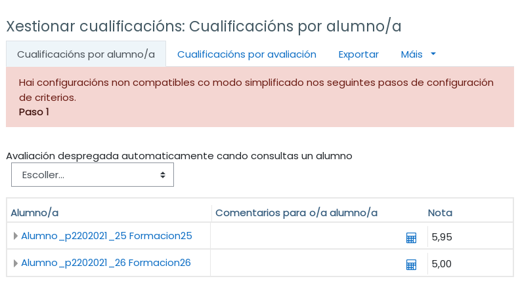The width and height of the screenshot is (518, 285).
Task: Open the Máis tab dropdown
Action: pyautogui.click(x=418, y=54)
